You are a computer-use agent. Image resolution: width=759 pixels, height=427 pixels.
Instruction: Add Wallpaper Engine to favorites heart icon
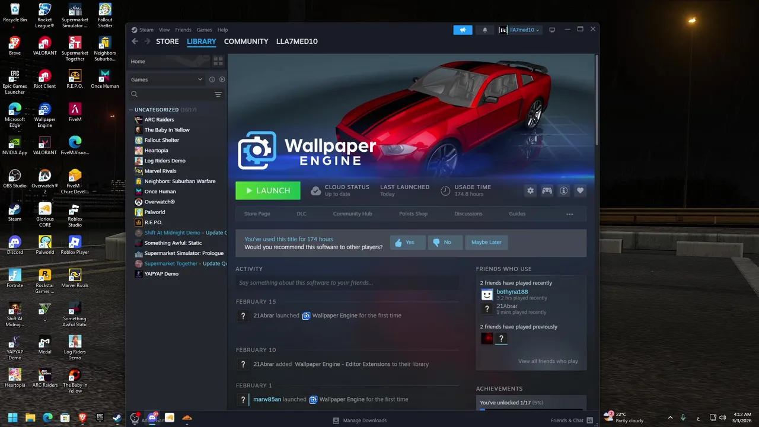click(580, 190)
